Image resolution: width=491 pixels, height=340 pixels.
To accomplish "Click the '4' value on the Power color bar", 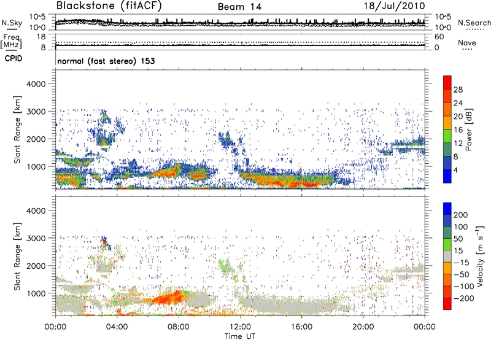I will coord(456,170).
